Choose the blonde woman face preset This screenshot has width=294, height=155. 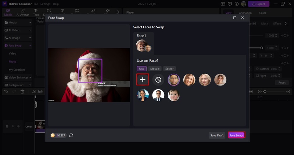[x=205, y=80]
